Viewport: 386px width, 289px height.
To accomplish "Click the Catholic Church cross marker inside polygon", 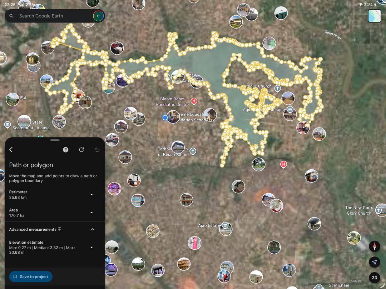I will pyautogui.click(x=277, y=88).
